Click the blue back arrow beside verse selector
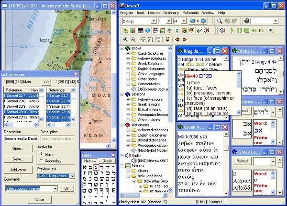287x206 pixels. pos(192,21)
